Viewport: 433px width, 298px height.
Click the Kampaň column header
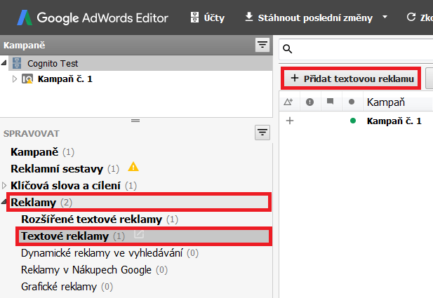click(x=398, y=102)
